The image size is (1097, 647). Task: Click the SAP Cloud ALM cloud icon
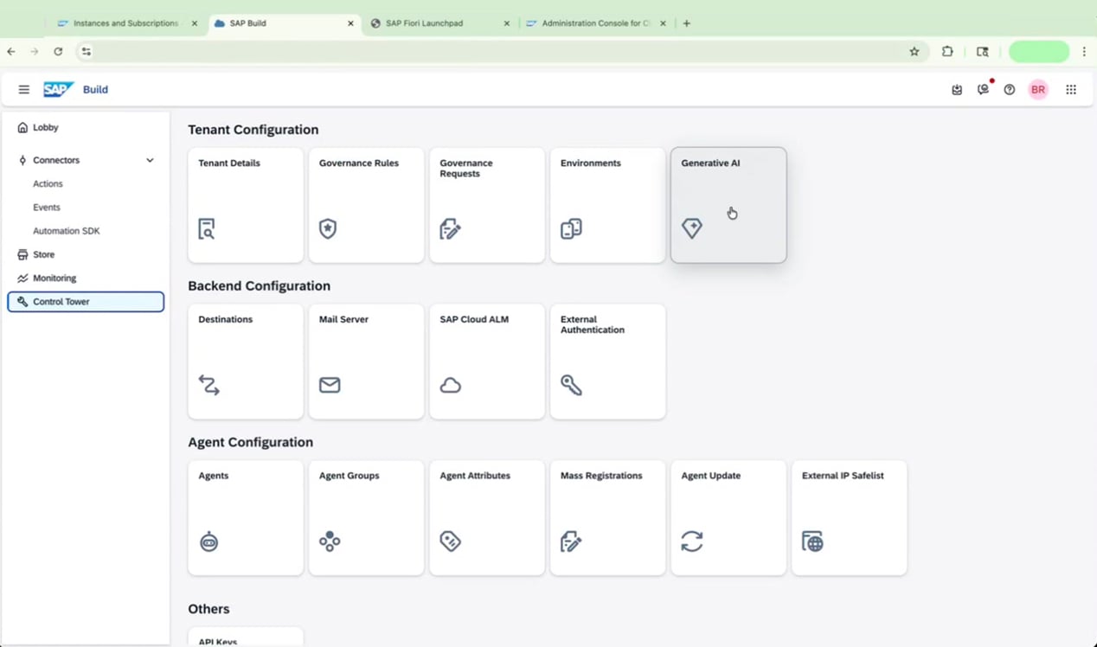(450, 386)
